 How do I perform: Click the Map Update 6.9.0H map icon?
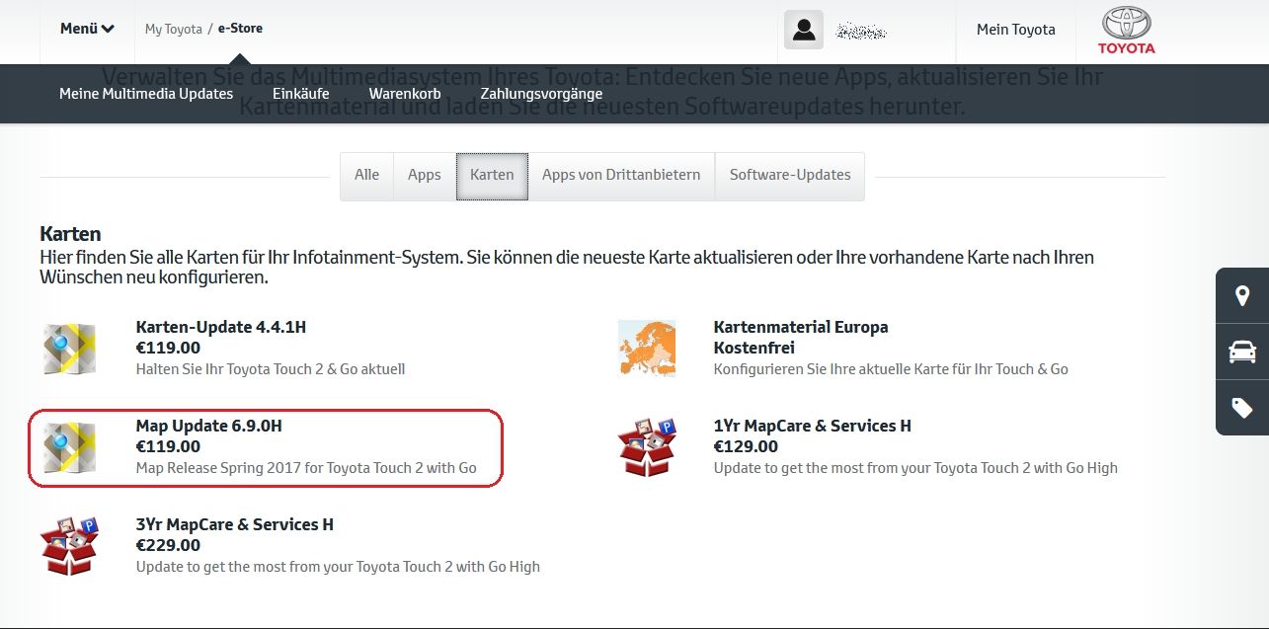69,447
